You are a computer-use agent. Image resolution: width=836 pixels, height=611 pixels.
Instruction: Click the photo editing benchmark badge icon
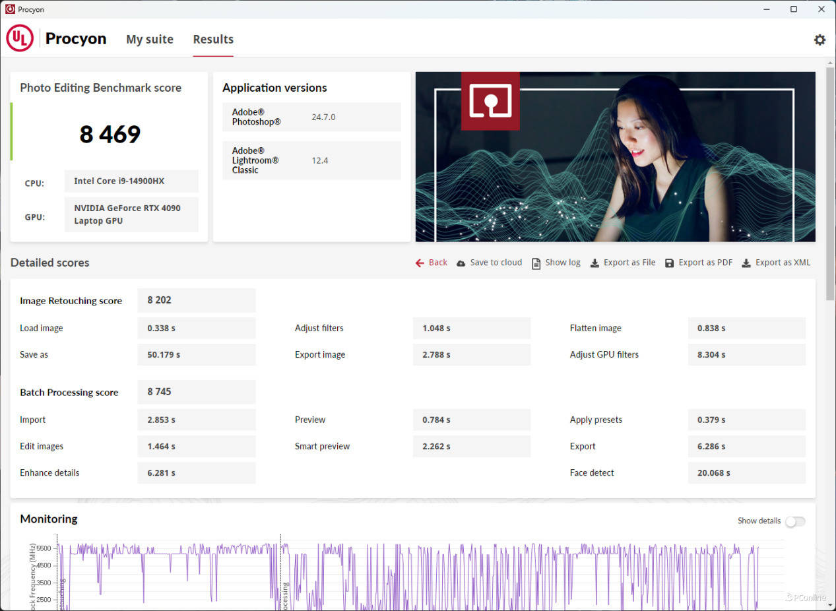click(x=490, y=101)
